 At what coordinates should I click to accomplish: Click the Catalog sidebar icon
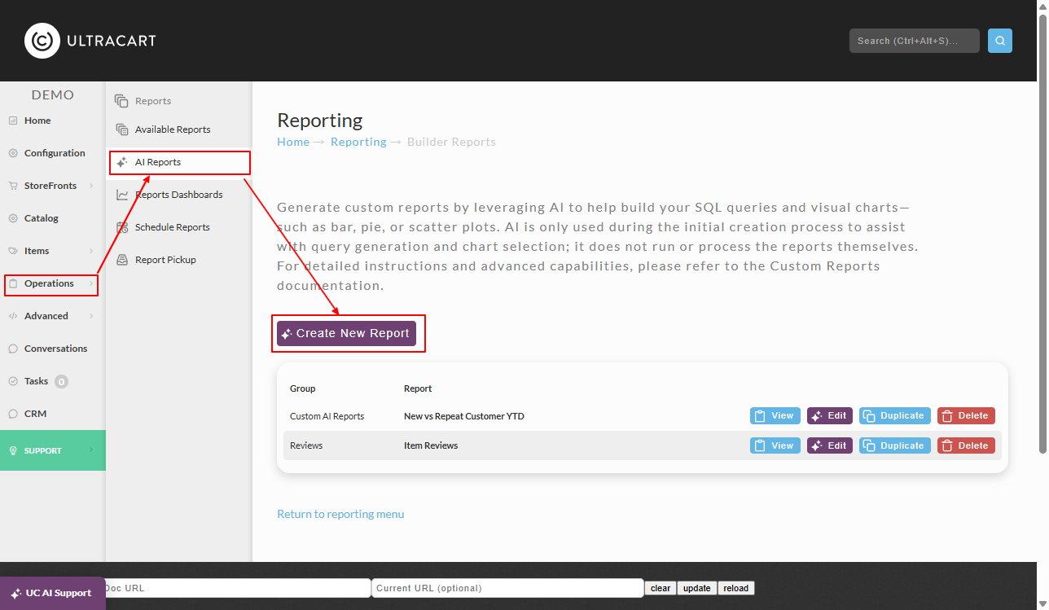click(13, 218)
